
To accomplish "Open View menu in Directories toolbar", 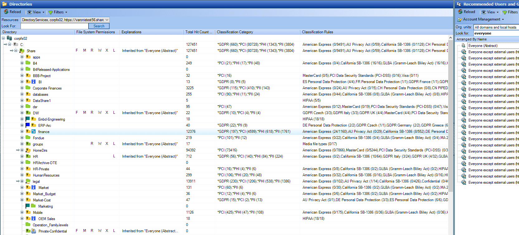I will [36, 12].
